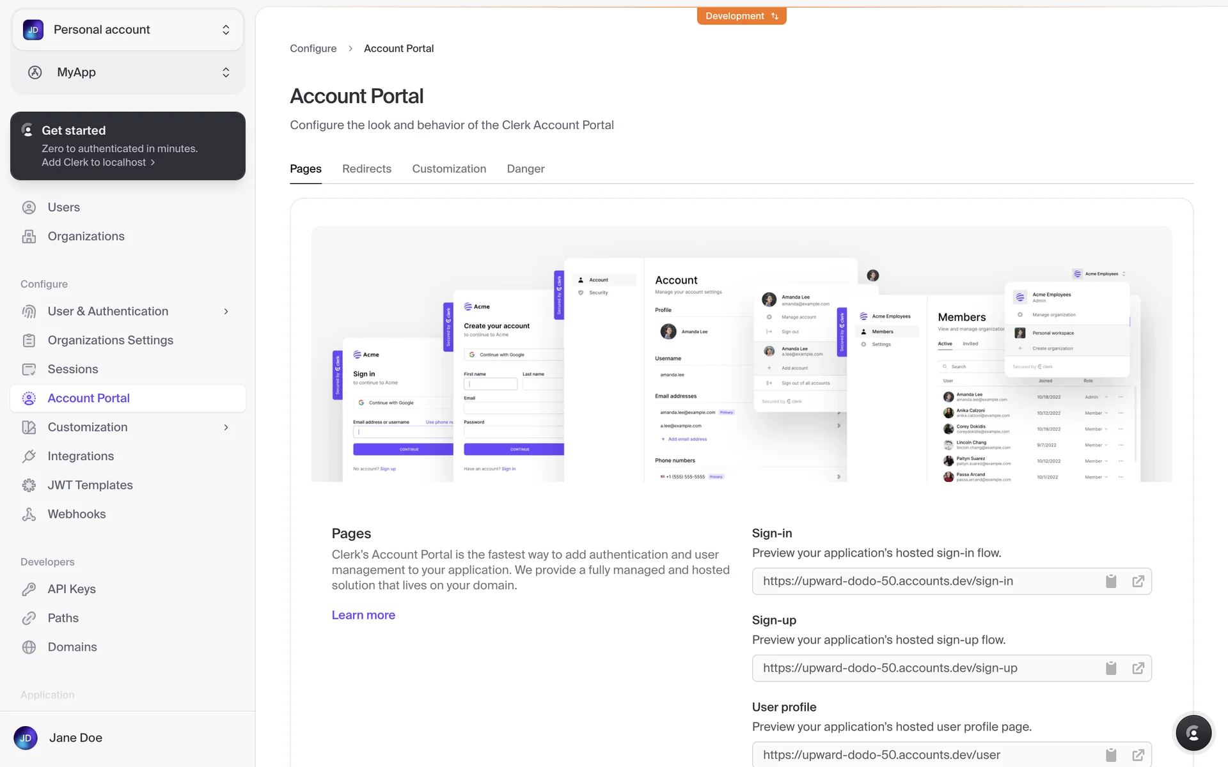The image size is (1228, 767).
Task: Open Webhooks from the sidebar
Action: pos(76,514)
